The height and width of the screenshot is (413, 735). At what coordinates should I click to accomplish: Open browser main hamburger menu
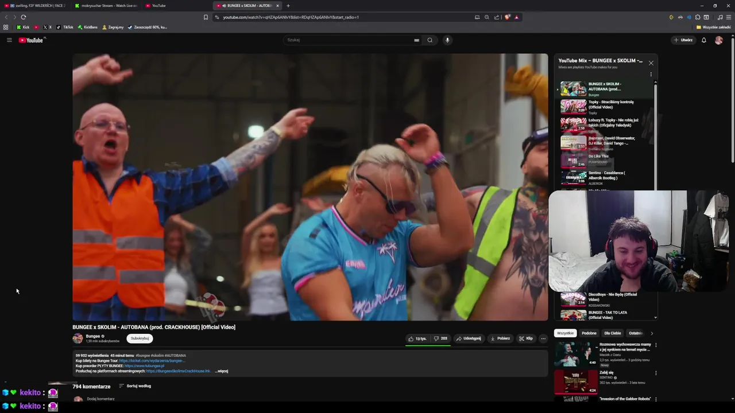point(728,17)
